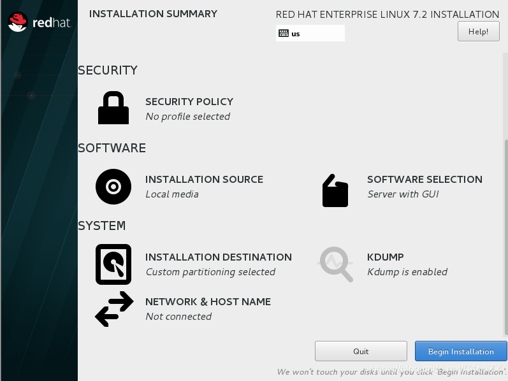Click Begin Installation button
508x381 pixels.
point(461,351)
